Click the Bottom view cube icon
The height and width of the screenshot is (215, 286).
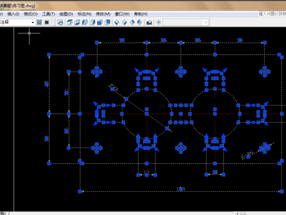[x=77, y=22]
